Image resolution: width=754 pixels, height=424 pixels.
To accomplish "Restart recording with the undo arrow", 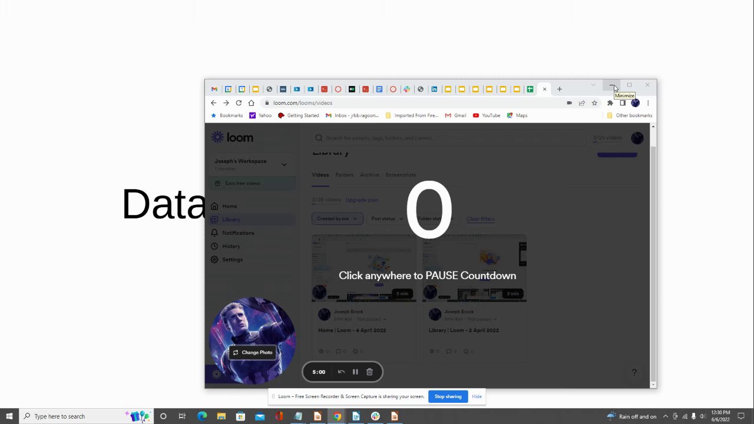I will tap(341, 372).
